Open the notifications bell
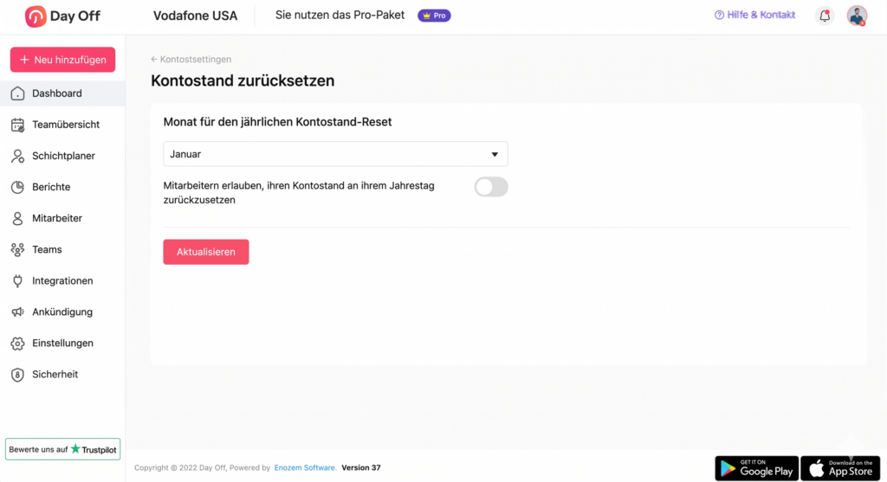This screenshot has height=482, width=887. (825, 16)
